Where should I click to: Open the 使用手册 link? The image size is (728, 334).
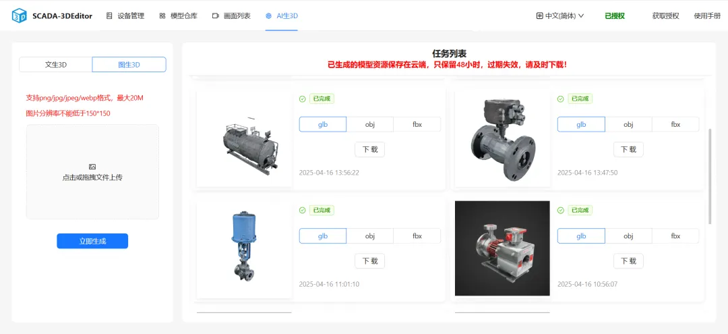coord(707,16)
